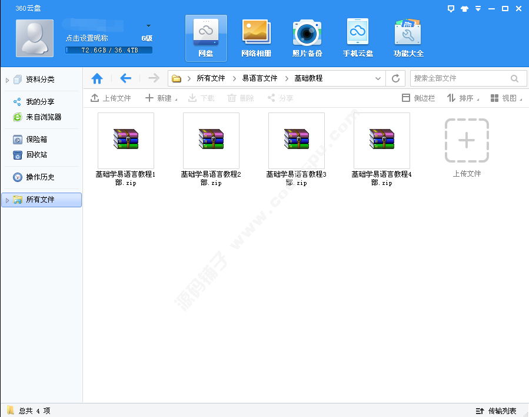The width and height of the screenshot is (529, 417).
Task: Click the storage usage bar 72.6GB / 36.4TB
Action: click(x=109, y=50)
